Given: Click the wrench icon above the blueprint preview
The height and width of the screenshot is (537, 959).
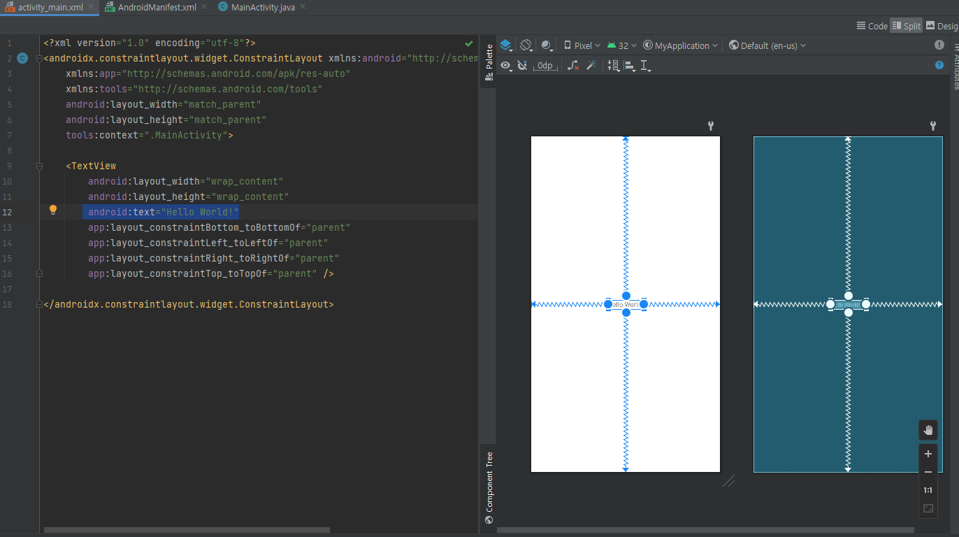Looking at the screenshot, I should [932, 126].
